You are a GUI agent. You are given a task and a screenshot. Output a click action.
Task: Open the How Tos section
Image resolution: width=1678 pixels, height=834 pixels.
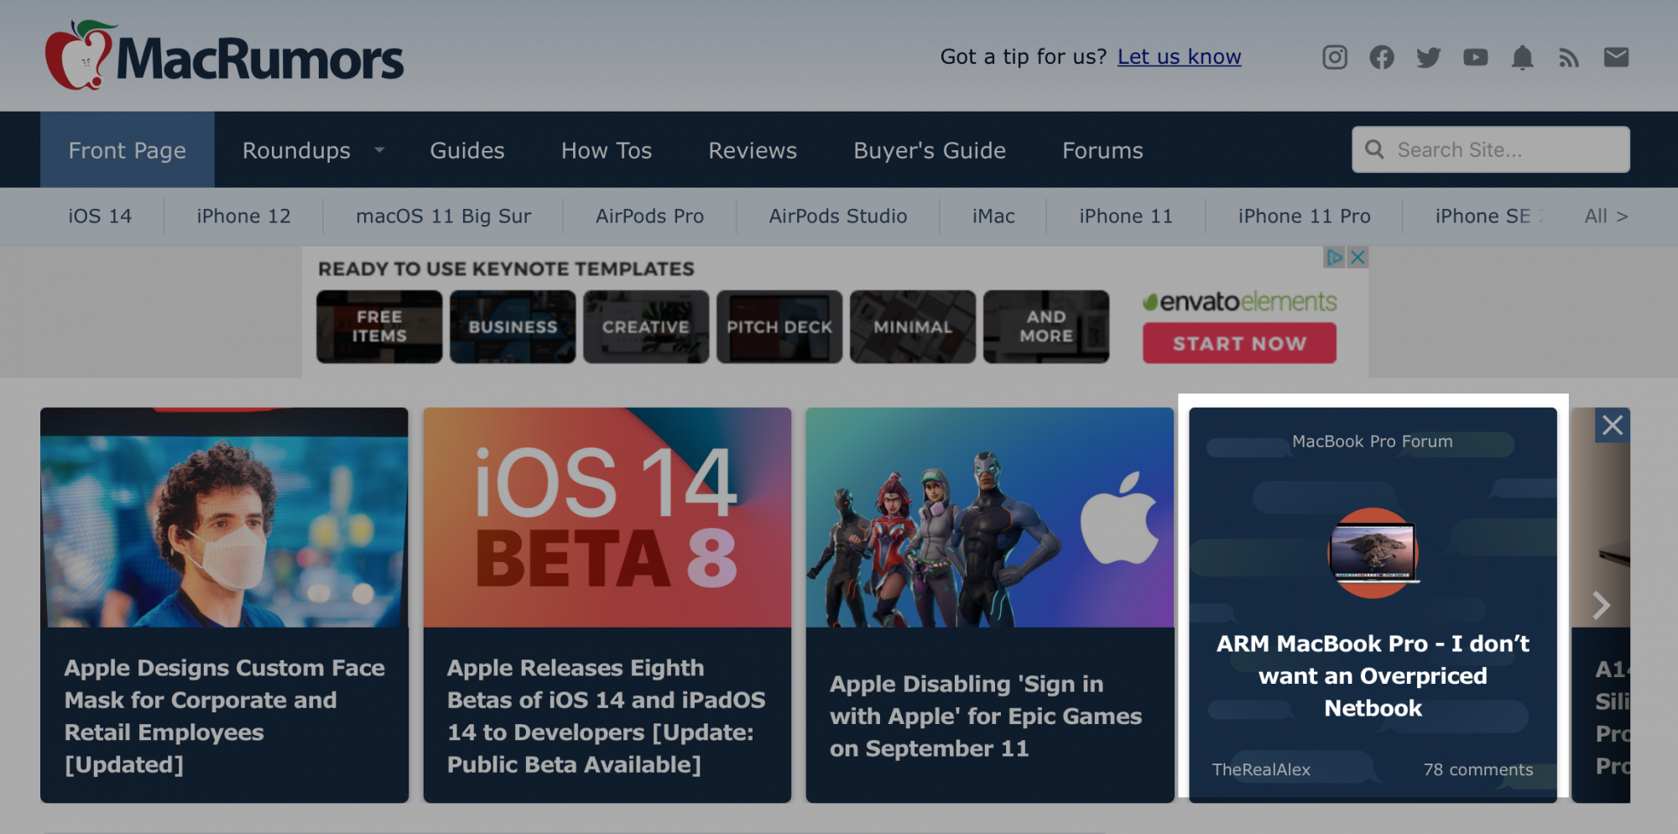point(607,150)
